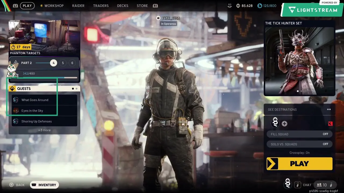Open the Shoring Up Defenses quest
Viewport: 344px width, 193px height.
pos(44,121)
